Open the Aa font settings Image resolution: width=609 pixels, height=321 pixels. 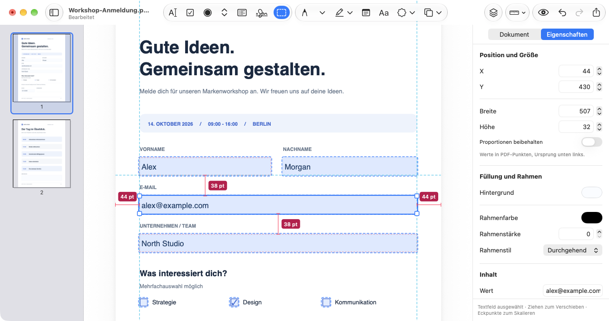click(384, 13)
